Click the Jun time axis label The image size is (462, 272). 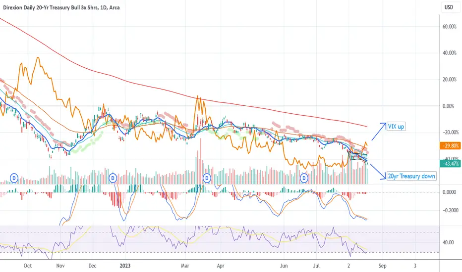(284, 266)
